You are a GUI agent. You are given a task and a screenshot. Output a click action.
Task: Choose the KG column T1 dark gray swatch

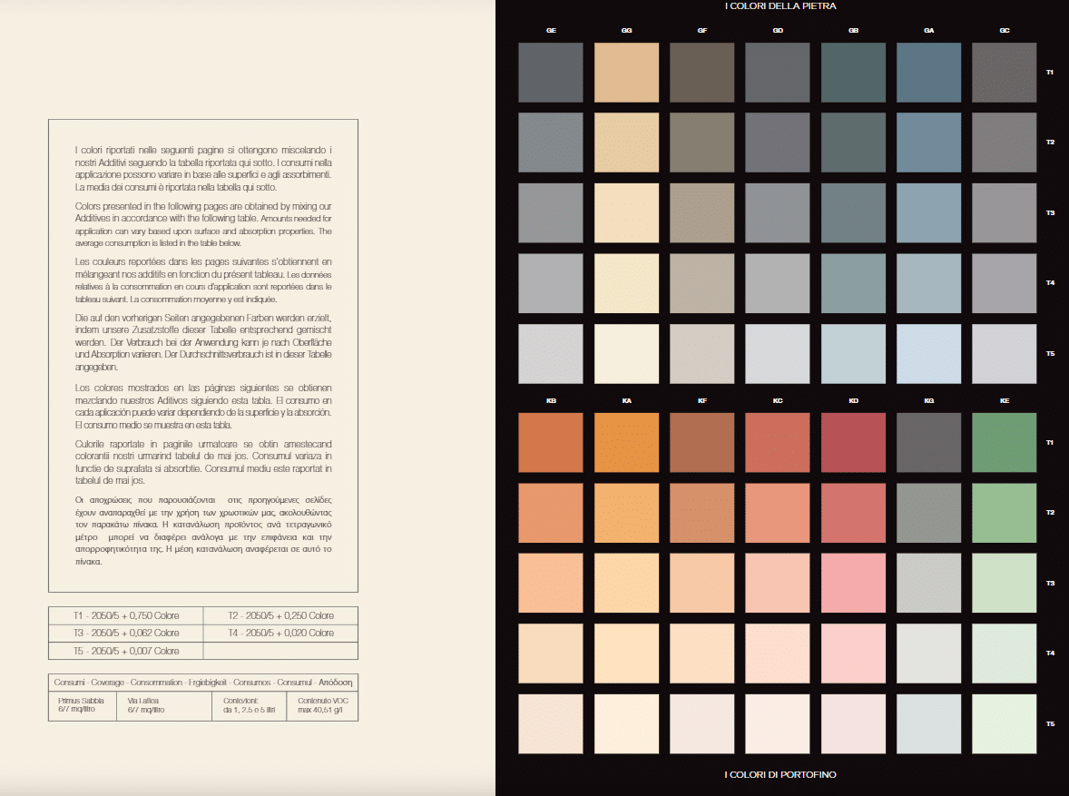pos(928,442)
